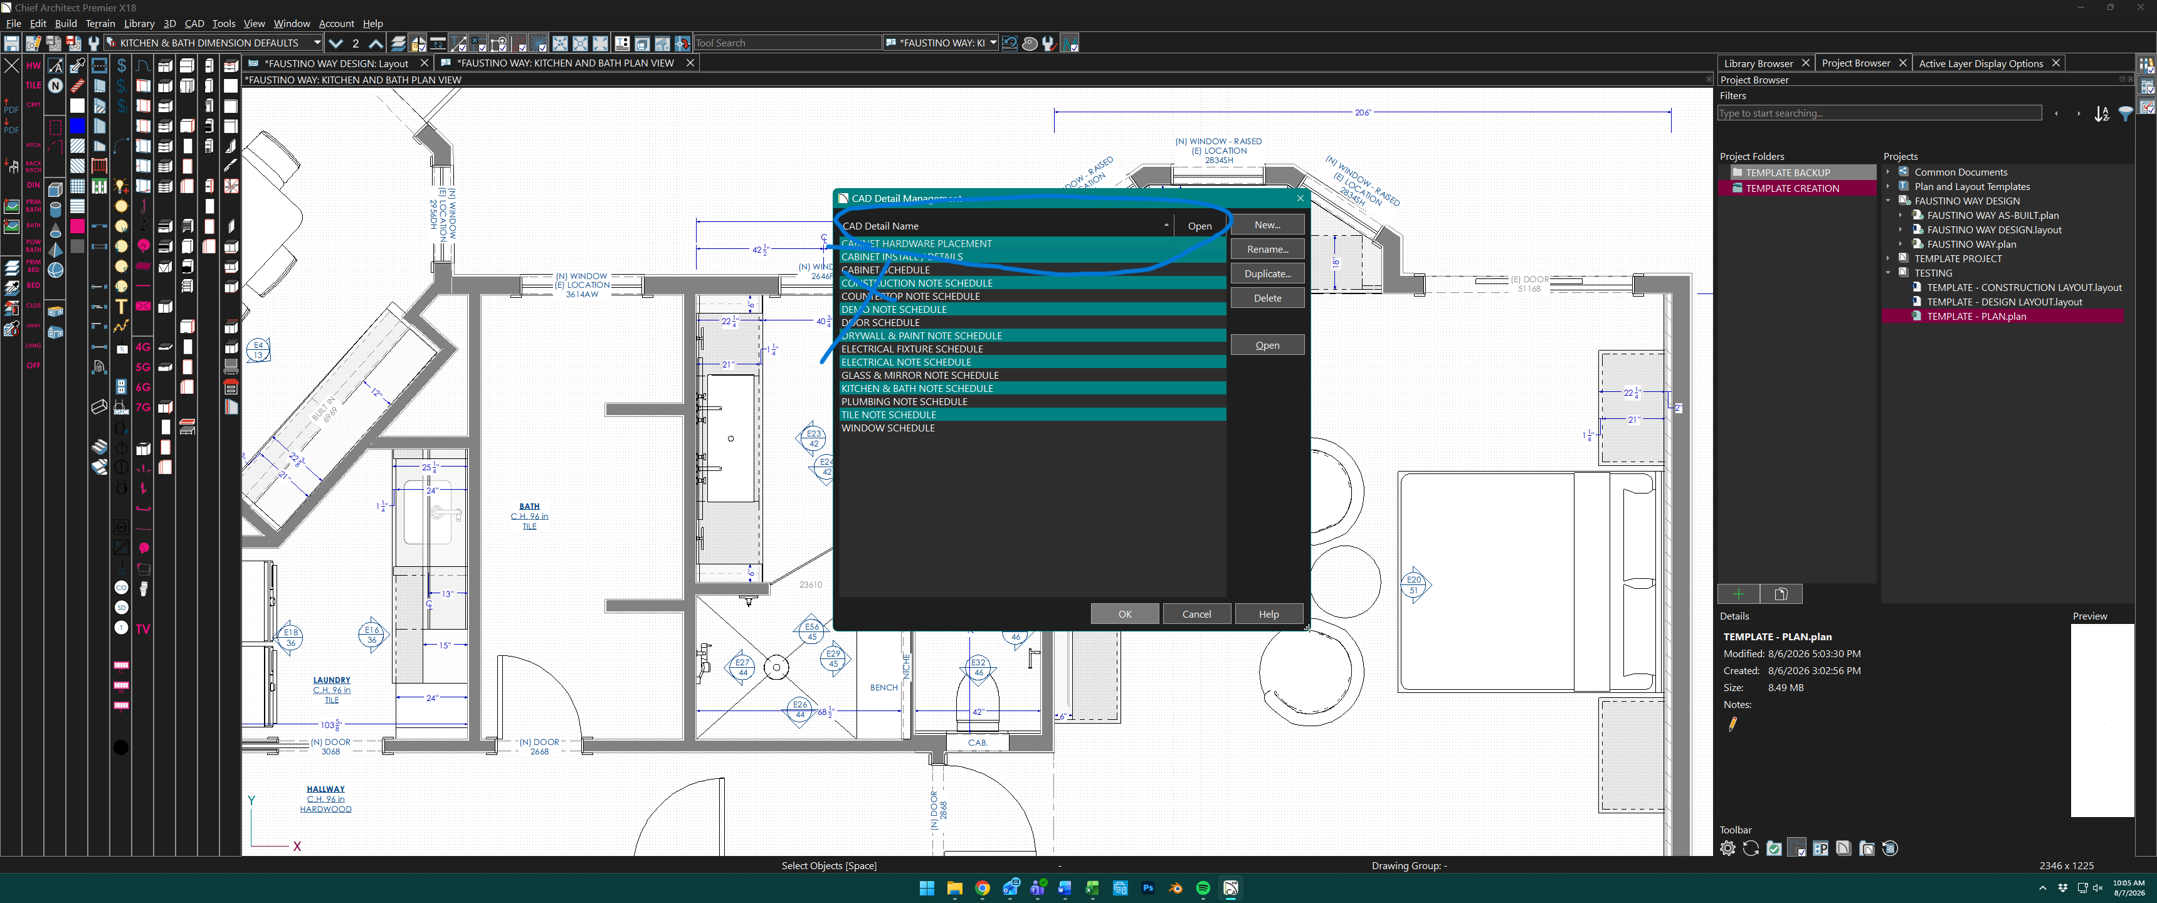Switch to the Library Browser tab
Viewport: 2157px width, 903px height.
pyautogui.click(x=1758, y=64)
